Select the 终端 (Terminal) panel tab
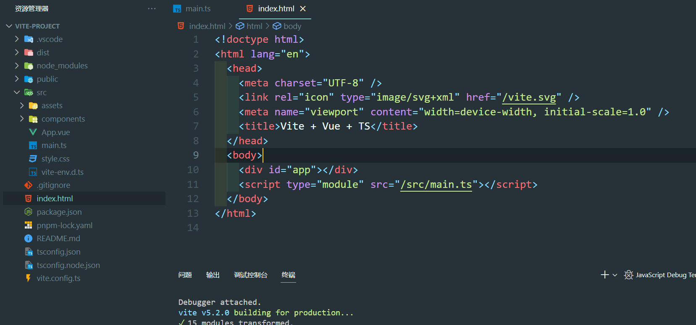Screen dimensions: 696x325 tap(289, 275)
